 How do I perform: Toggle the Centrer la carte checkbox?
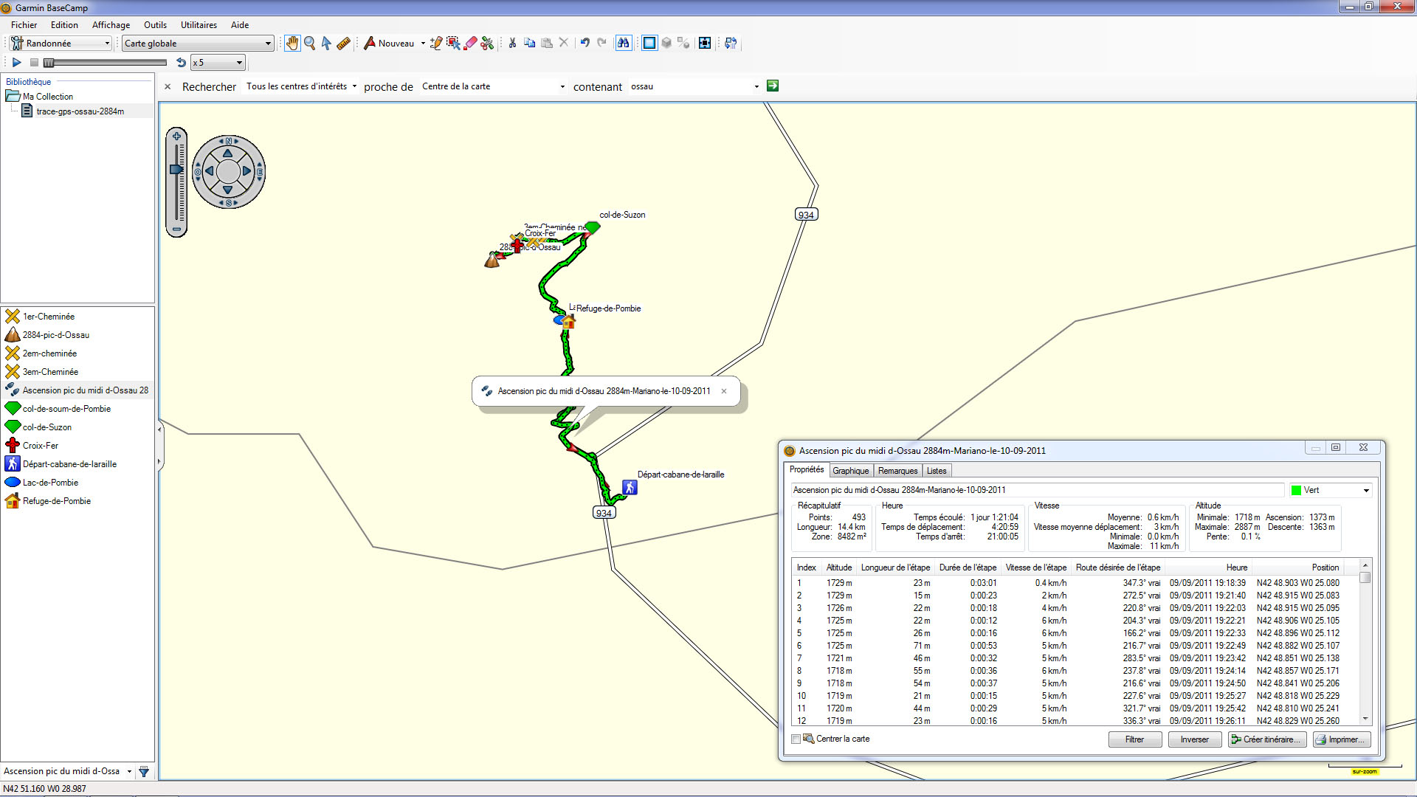pos(796,739)
